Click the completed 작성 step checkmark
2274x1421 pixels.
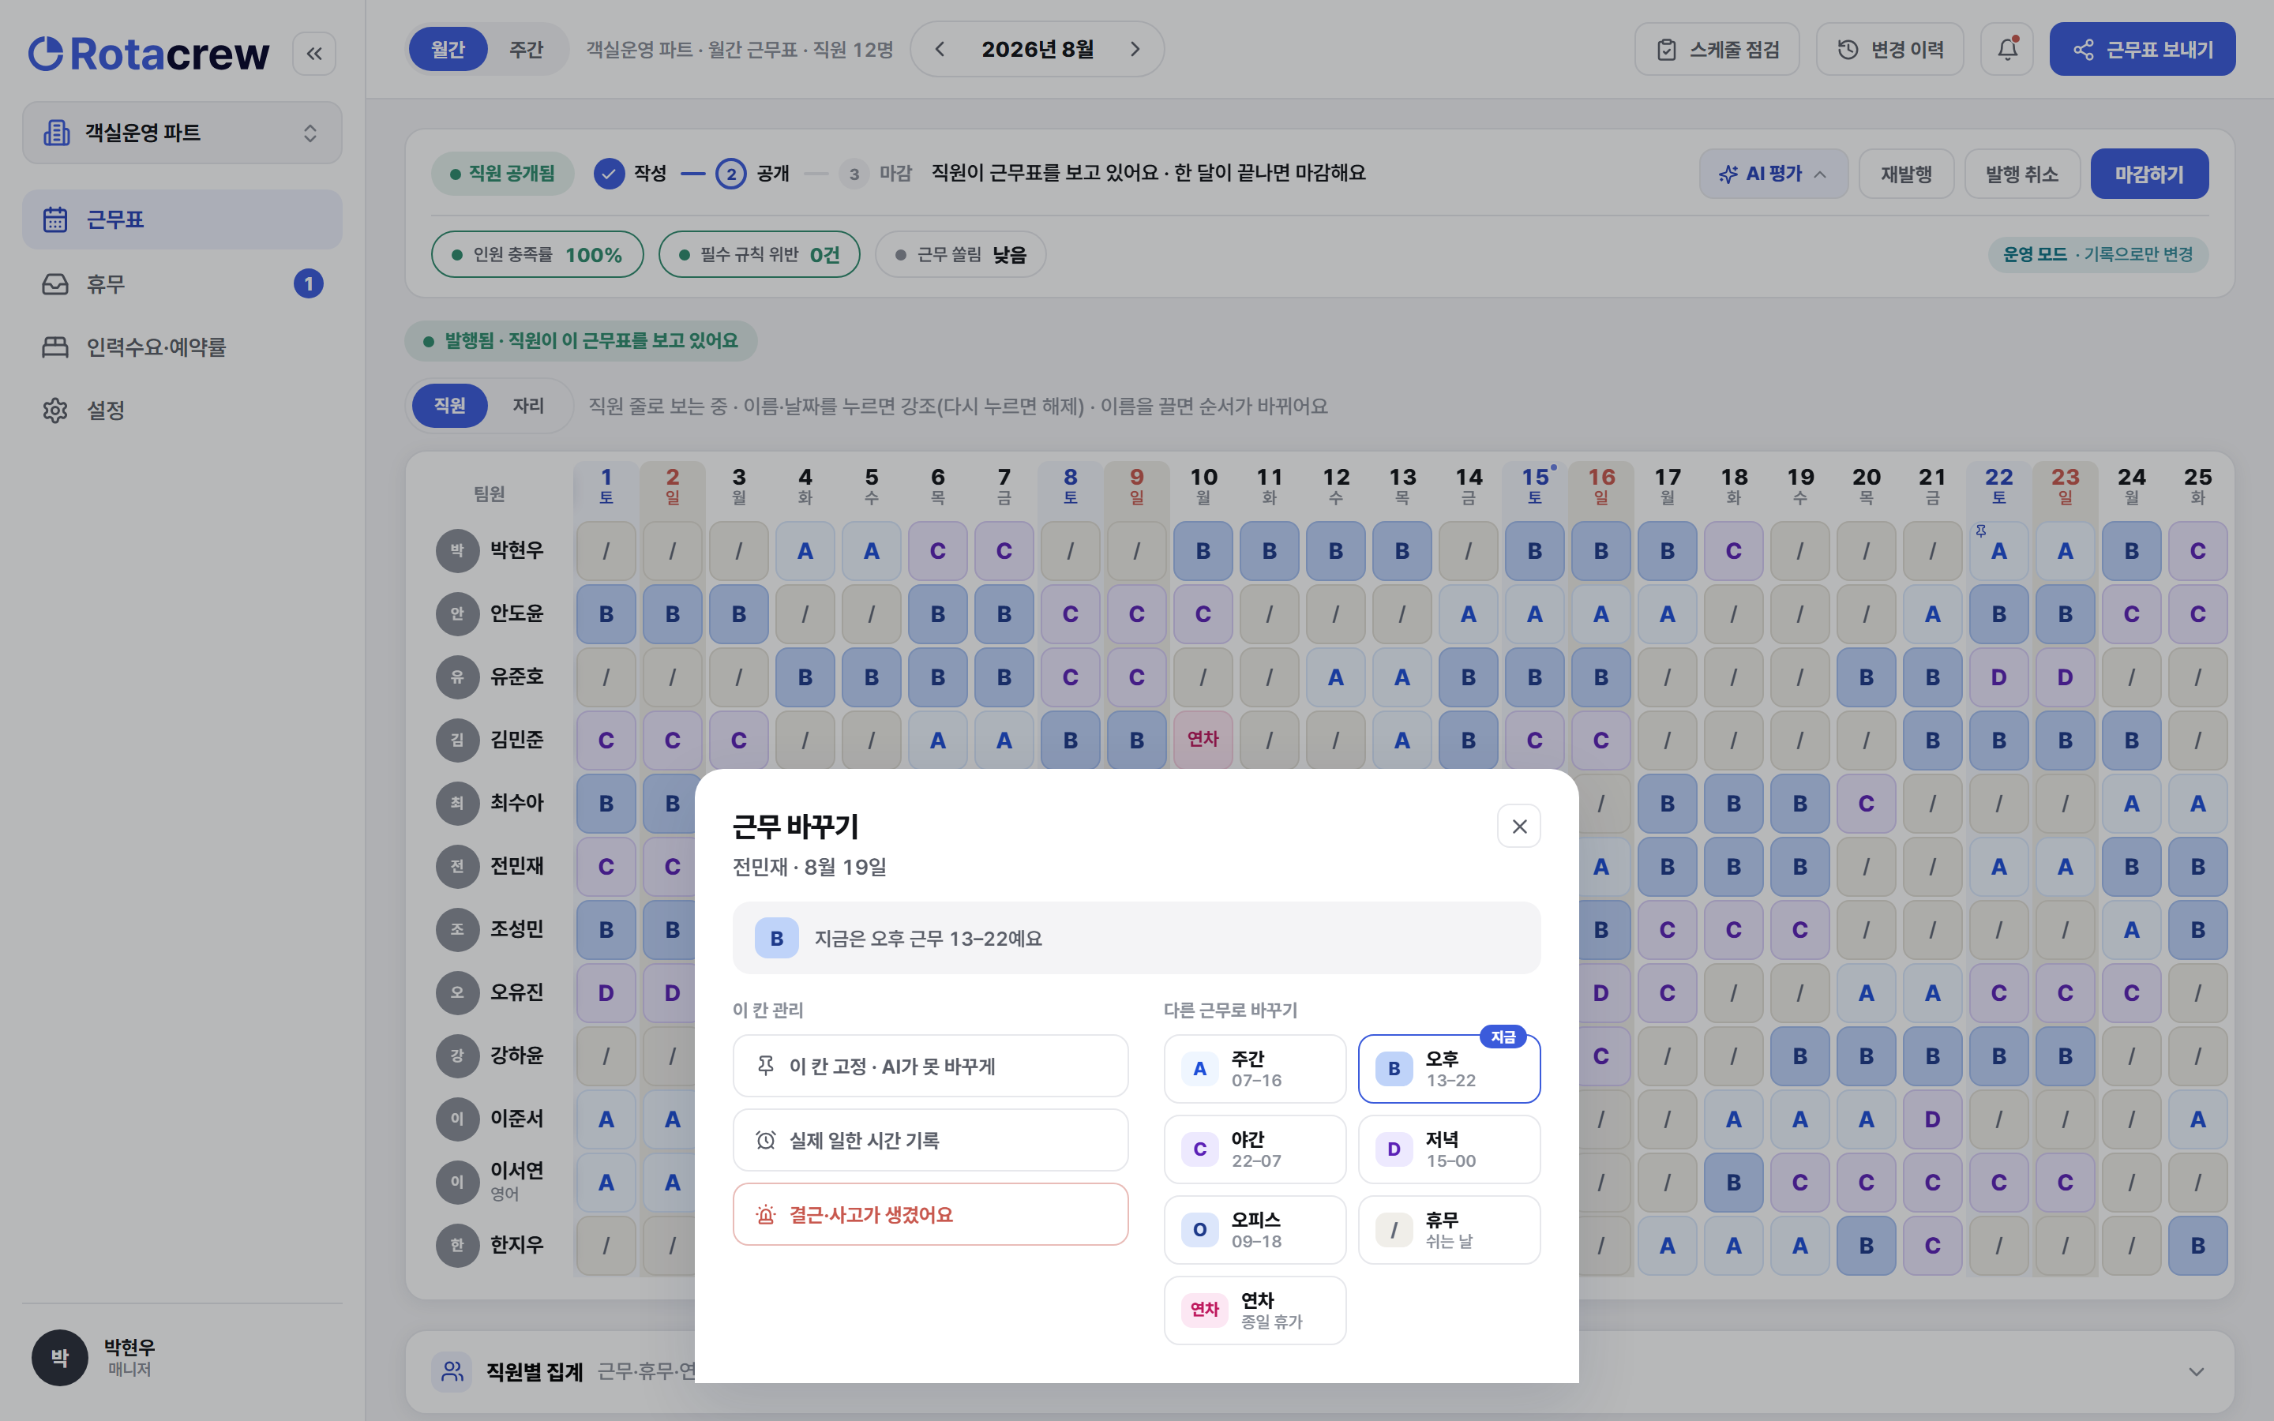pos(609,174)
